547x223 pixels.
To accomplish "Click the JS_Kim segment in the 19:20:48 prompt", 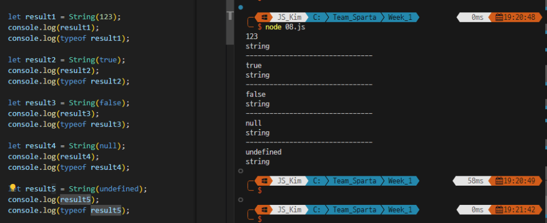I will click(x=289, y=17).
